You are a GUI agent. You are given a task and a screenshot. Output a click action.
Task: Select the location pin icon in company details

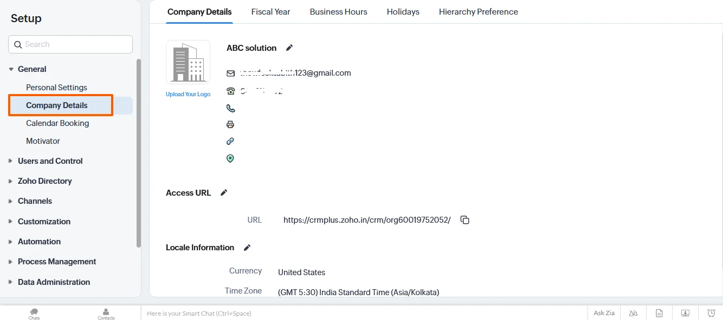tap(230, 158)
